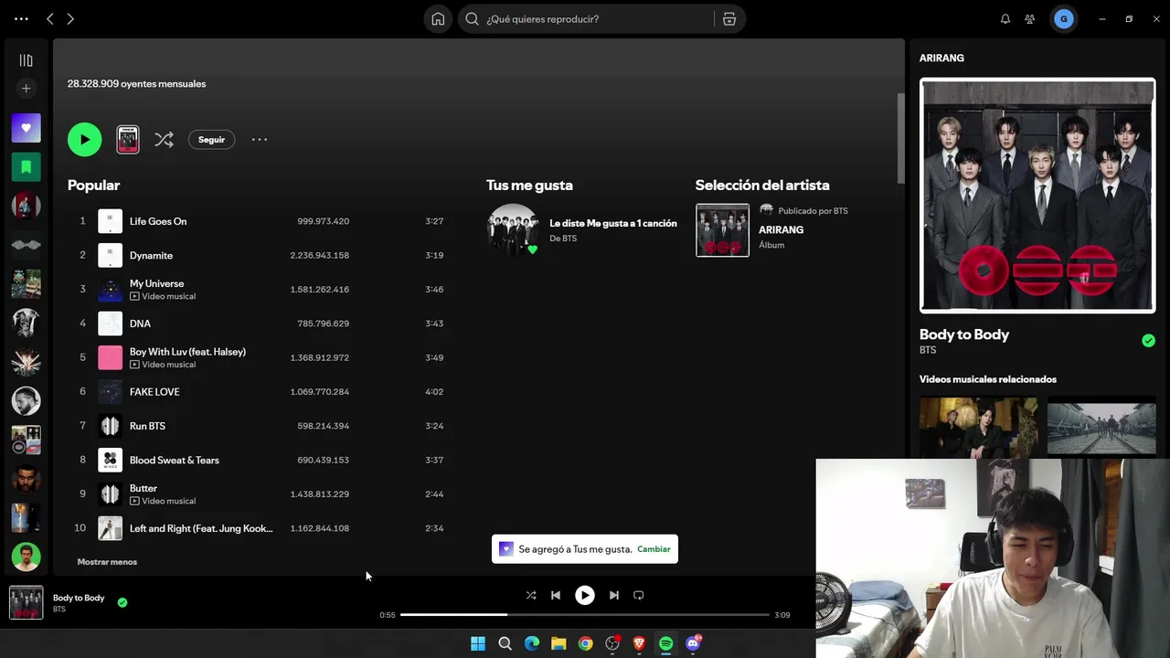1170x658 pixels.
Task: Open Body to Body title in right panel
Action: (964, 334)
